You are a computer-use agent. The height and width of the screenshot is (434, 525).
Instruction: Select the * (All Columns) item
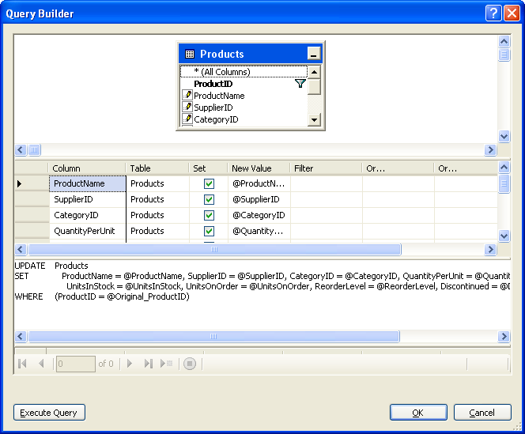coord(221,72)
